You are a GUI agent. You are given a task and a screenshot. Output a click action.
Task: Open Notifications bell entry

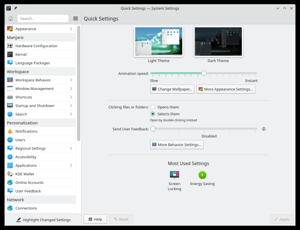pyautogui.click(x=26, y=131)
